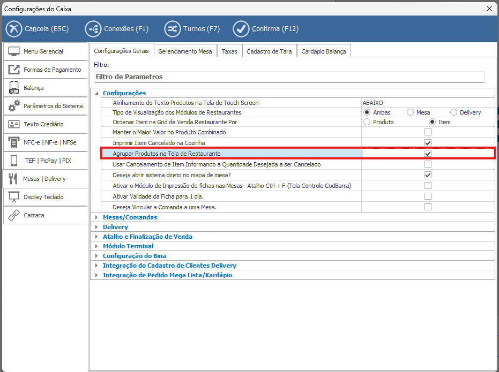Open the Display Teclado sidebar button
Image resolution: width=499 pixels, height=372 pixels.
(45, 197)
